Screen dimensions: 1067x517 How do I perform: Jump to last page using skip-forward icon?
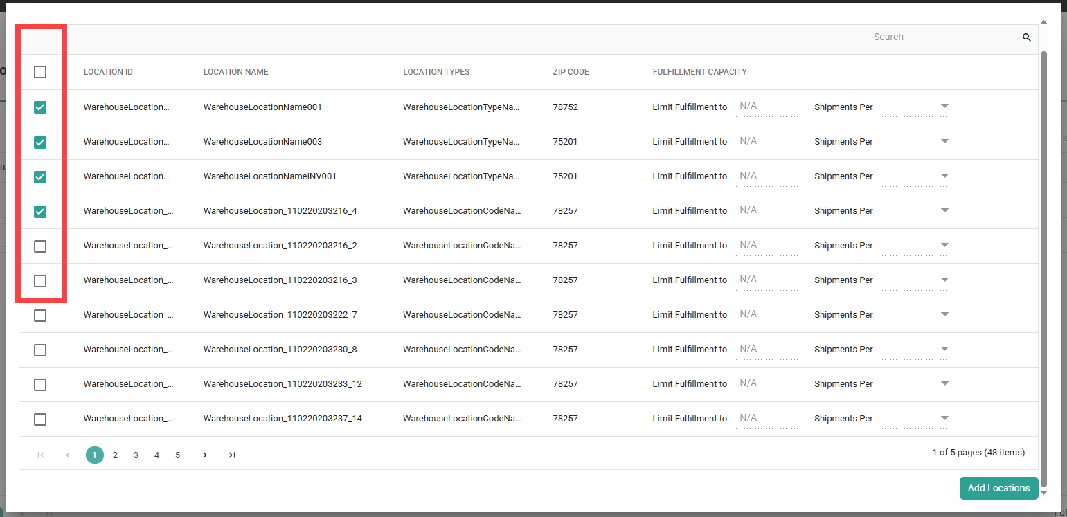pyautogui.click(x=231, y=455)
